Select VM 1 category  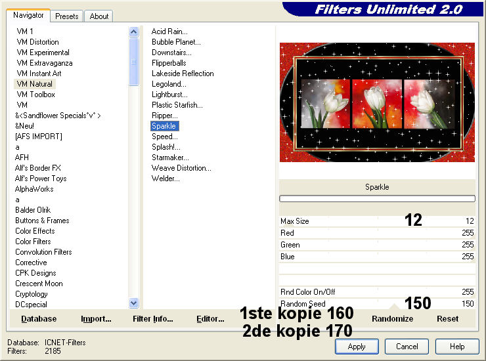tap(25, 32)
